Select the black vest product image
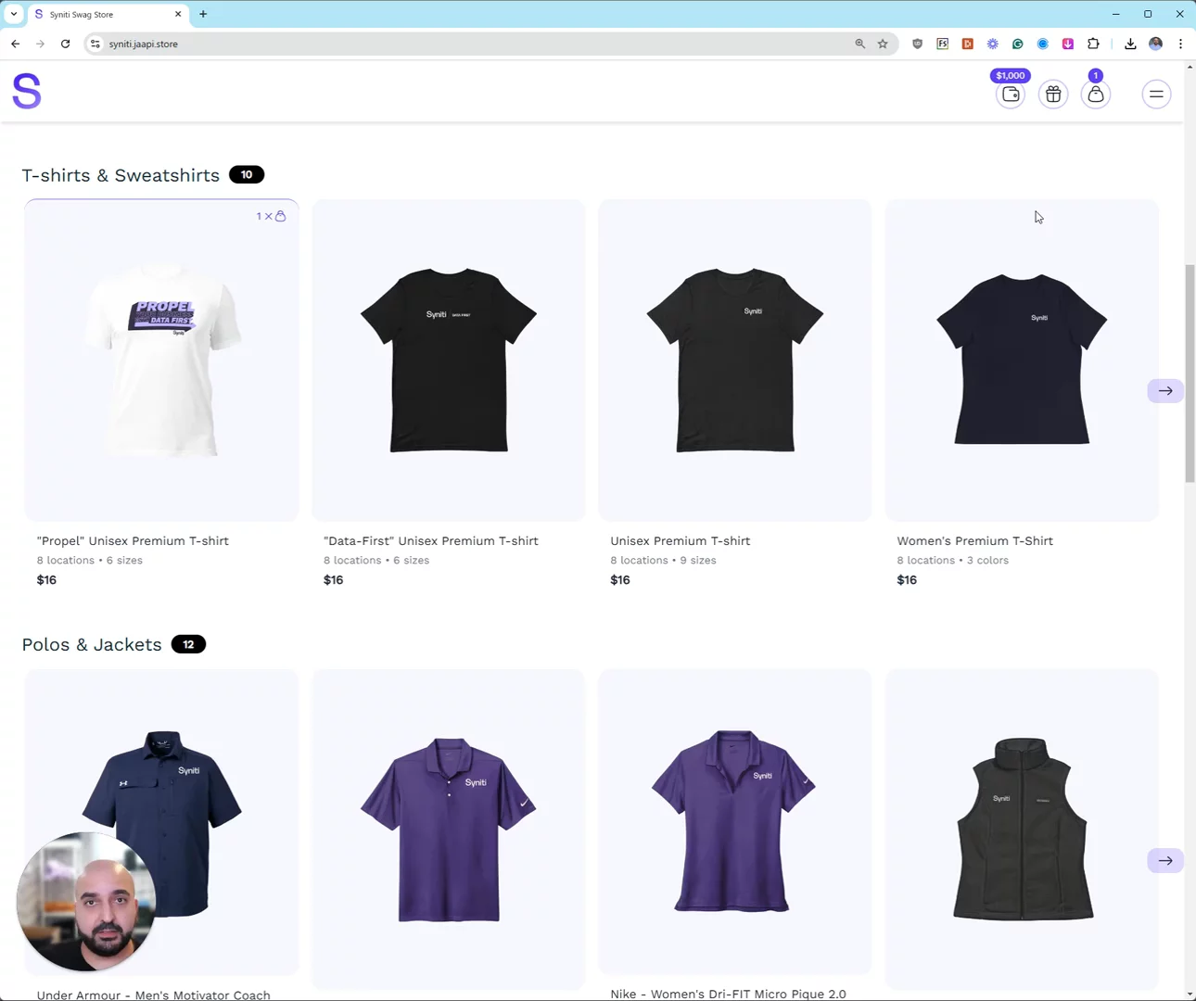 (x=1021, y=829)
